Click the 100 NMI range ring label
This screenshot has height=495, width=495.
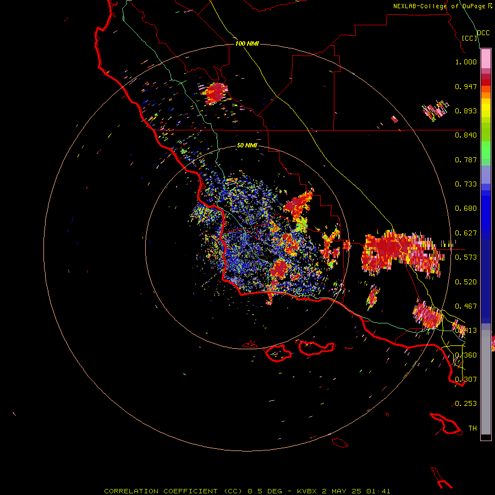[247, 43]
